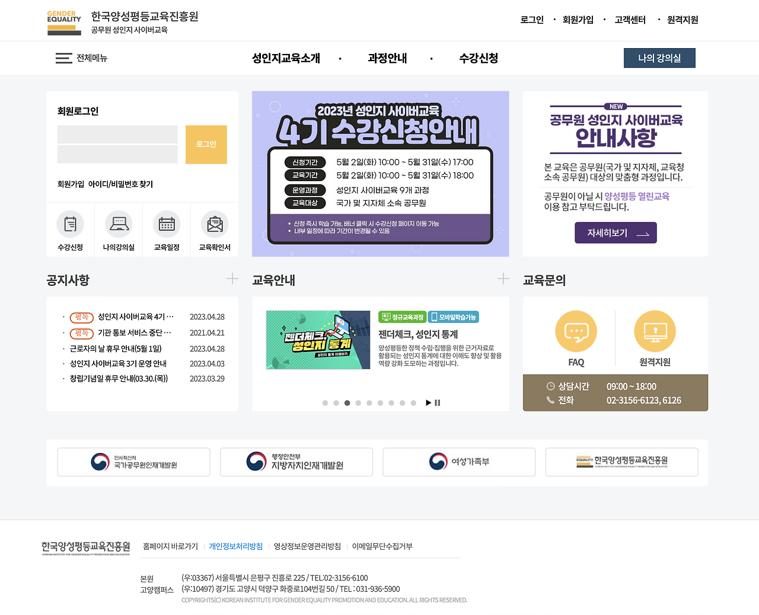Click the username input field
This screenshot has width=759, height=615.
(117, 134)
